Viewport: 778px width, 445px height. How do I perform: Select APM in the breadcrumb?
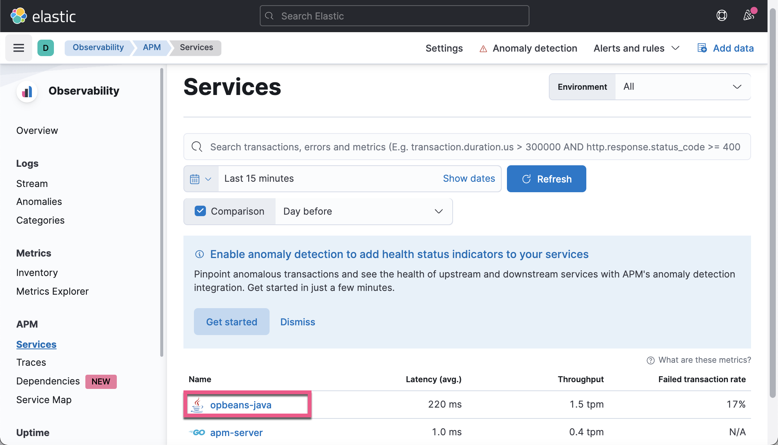click(x=151, y=47)
